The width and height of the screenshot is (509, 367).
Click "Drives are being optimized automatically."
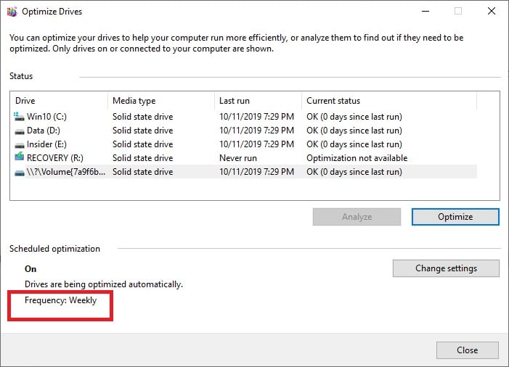[x=104, y=284]
